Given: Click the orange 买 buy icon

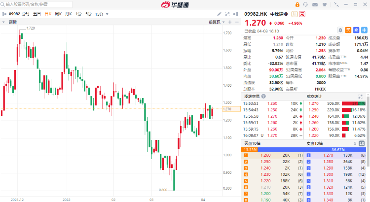Looking at the screenshot, I should [x=348, y=30].
